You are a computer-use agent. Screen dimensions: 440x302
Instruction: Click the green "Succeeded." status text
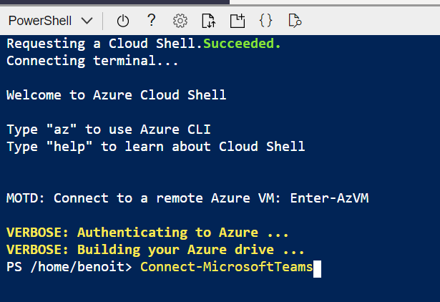point(243,44)
